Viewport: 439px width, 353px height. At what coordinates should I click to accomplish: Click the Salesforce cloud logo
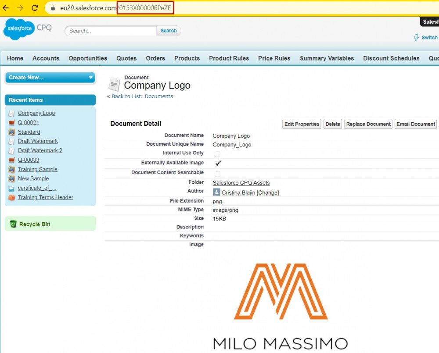pyautogui.click(x=19, y=29)
